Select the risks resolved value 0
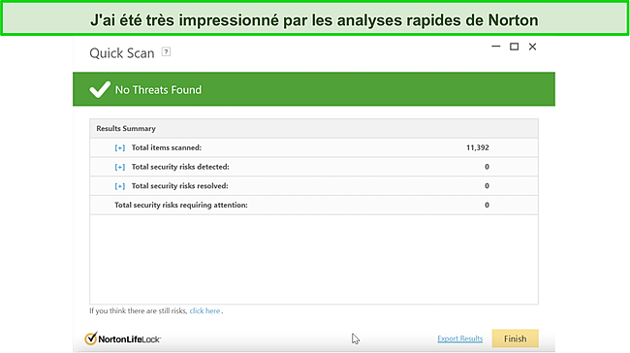This screenshot has width=630, height=353. 487,186
